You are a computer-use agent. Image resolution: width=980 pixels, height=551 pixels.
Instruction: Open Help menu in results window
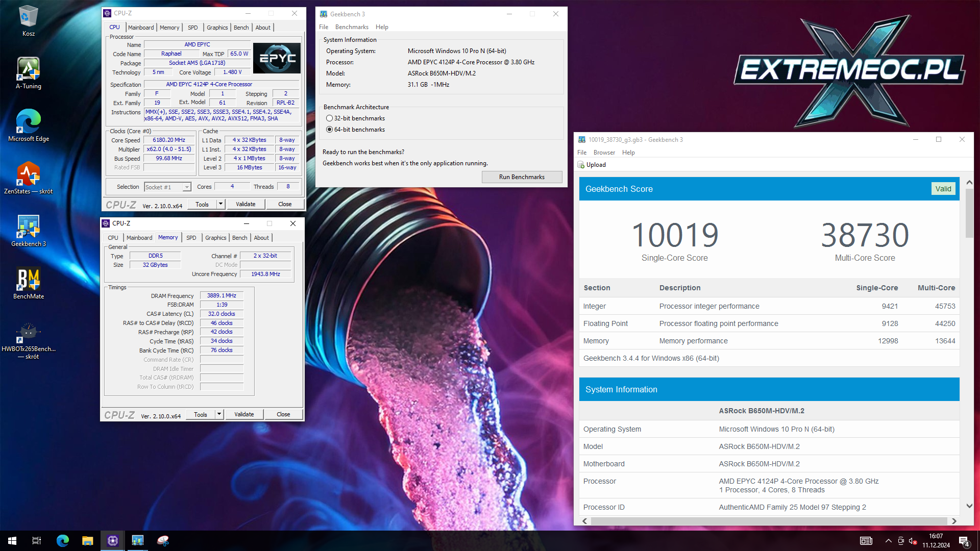pos(628,153)
